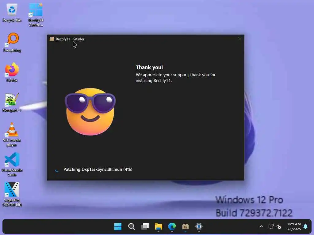314x235 pixels.
Task: Launch Microsoft Edge from the taskbar
Action: (172, 226)
